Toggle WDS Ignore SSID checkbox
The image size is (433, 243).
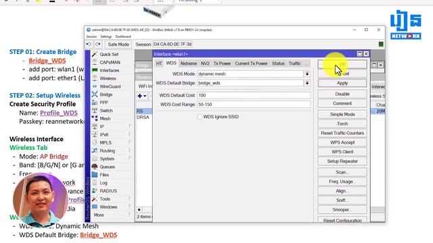point(200,117)
